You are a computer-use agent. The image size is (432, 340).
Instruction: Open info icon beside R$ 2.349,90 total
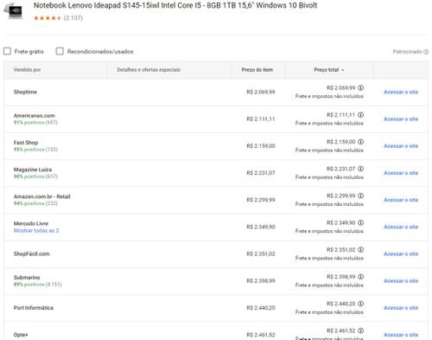[360, 222]
